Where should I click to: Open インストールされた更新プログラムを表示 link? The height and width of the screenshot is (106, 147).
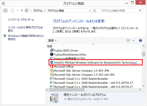tap(25, 29)
